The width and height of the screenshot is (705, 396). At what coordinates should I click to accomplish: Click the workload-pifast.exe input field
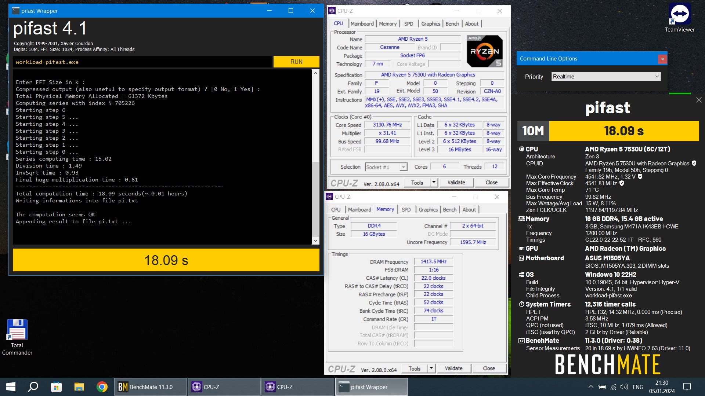142,62
